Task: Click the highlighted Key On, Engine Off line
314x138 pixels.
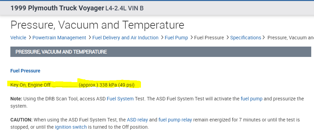Action: pos(75,85)
